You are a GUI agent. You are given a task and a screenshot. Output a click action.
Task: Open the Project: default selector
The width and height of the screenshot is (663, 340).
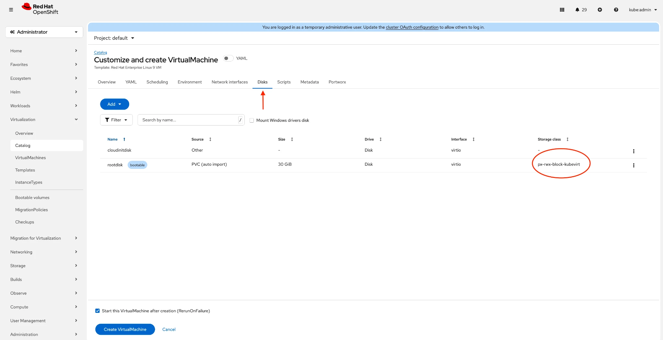[x=114, y=38]
